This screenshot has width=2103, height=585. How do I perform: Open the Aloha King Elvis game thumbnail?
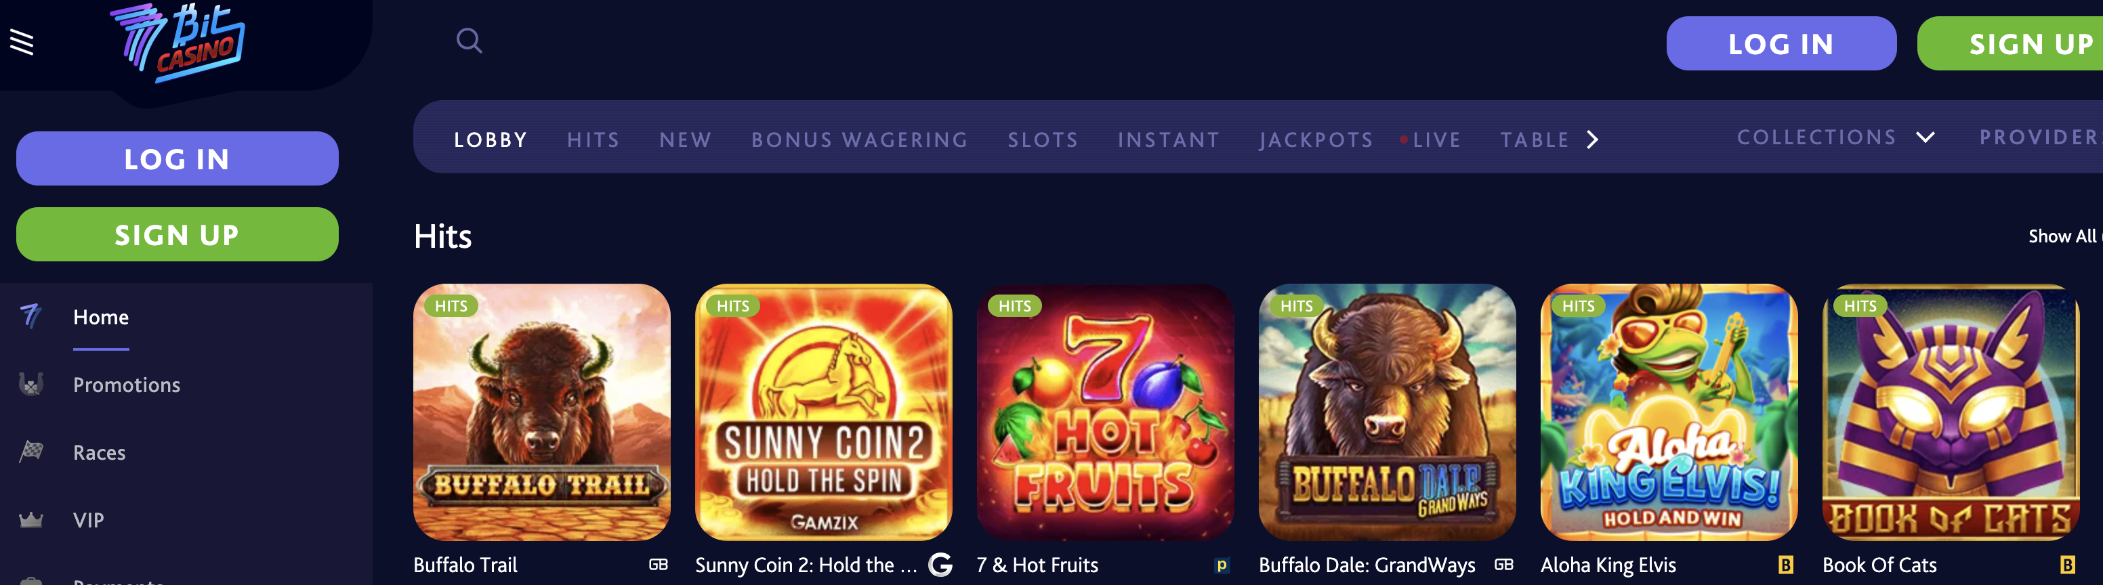(x=1669, y=412)
